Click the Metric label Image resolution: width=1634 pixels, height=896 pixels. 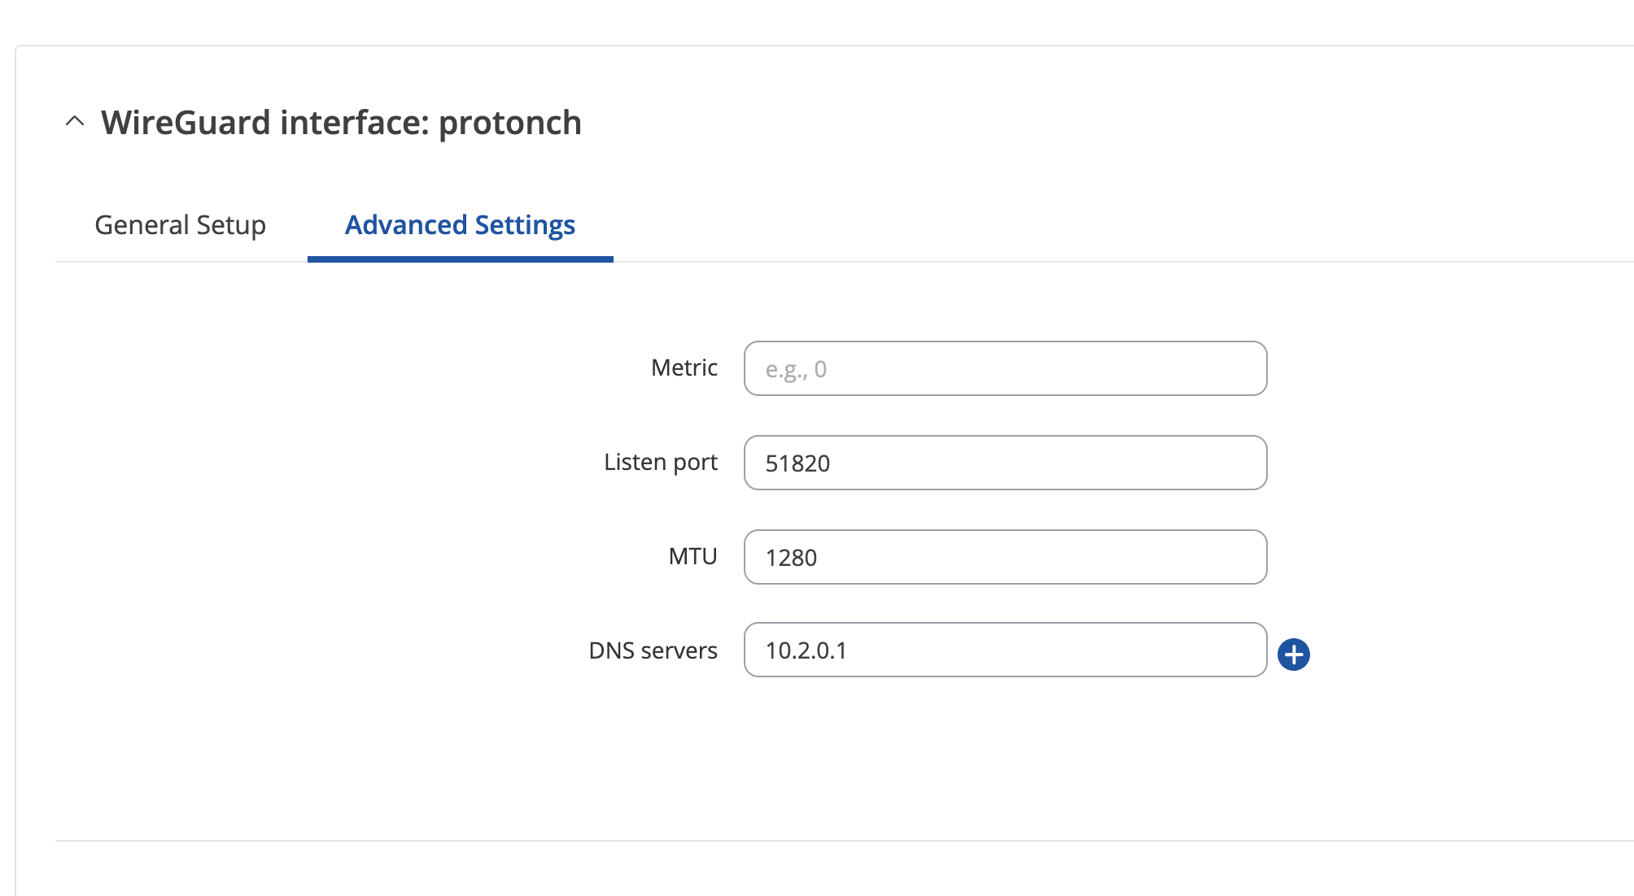684,368
